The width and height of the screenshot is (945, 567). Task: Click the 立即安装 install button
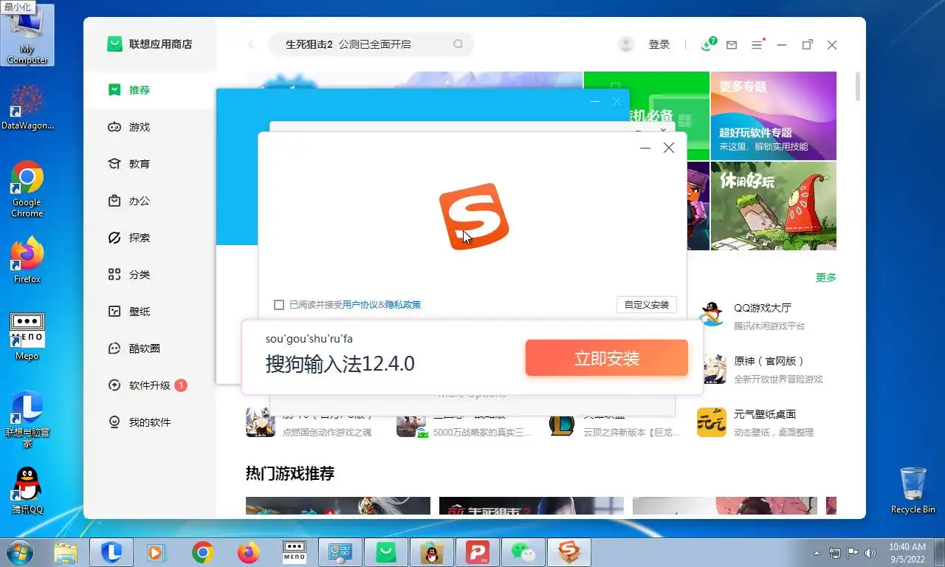[607, 359]
